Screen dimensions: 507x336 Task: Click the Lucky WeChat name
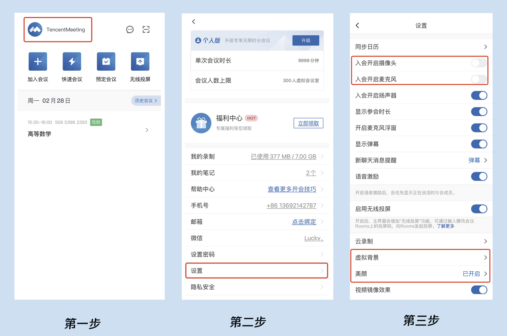(314, 238)
